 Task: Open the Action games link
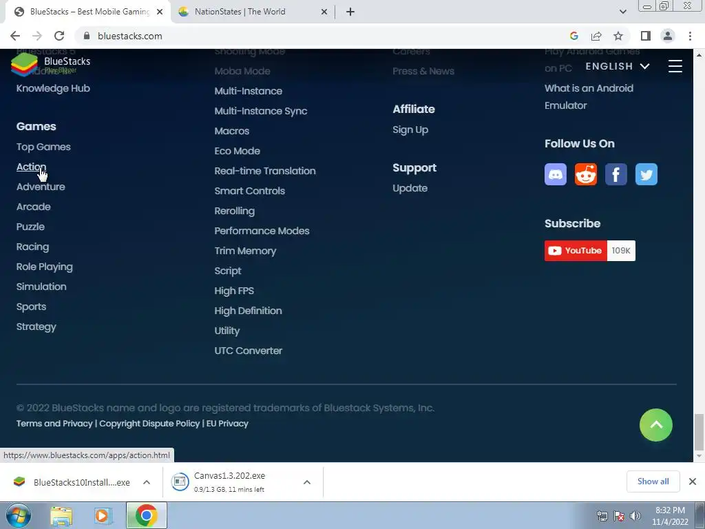31,167
